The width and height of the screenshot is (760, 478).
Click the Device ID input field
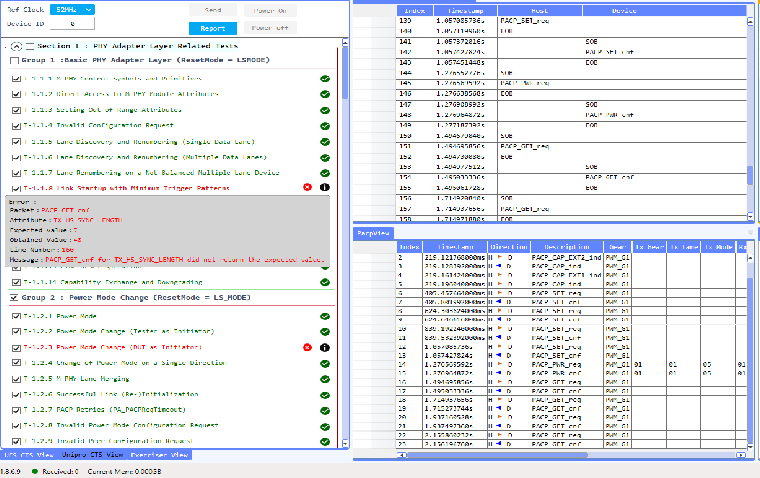click(72, 24)
